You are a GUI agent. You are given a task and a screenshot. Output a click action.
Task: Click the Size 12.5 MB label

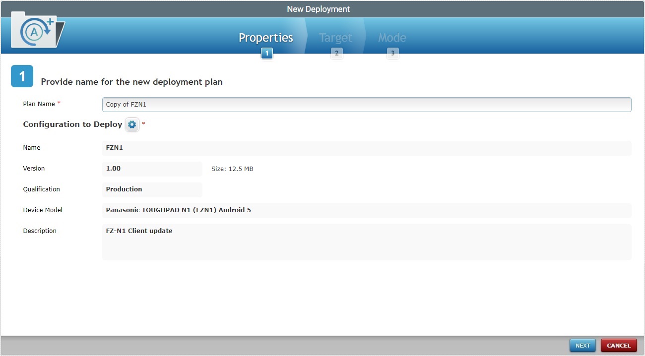pyautogui.click(x=232, y=169)
